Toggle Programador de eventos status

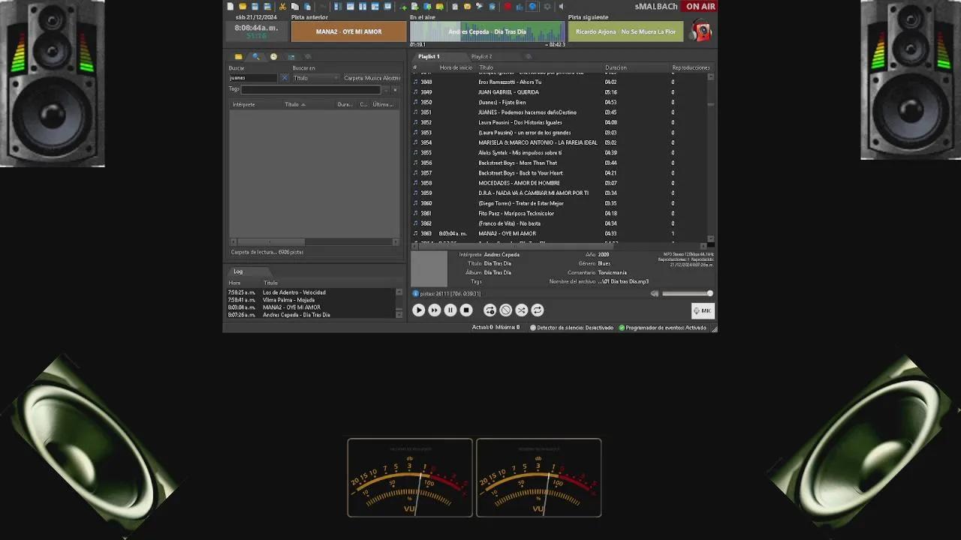pos(663,328)
